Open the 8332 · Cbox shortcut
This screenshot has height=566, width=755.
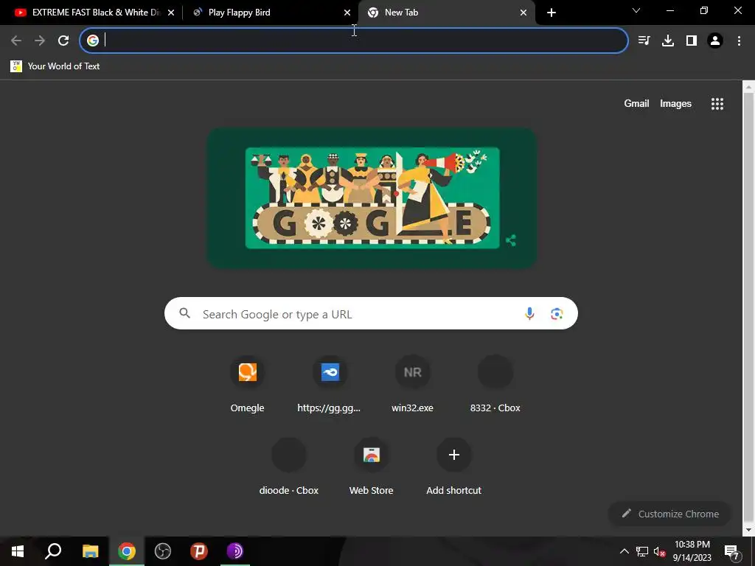(x=495, y=385)
